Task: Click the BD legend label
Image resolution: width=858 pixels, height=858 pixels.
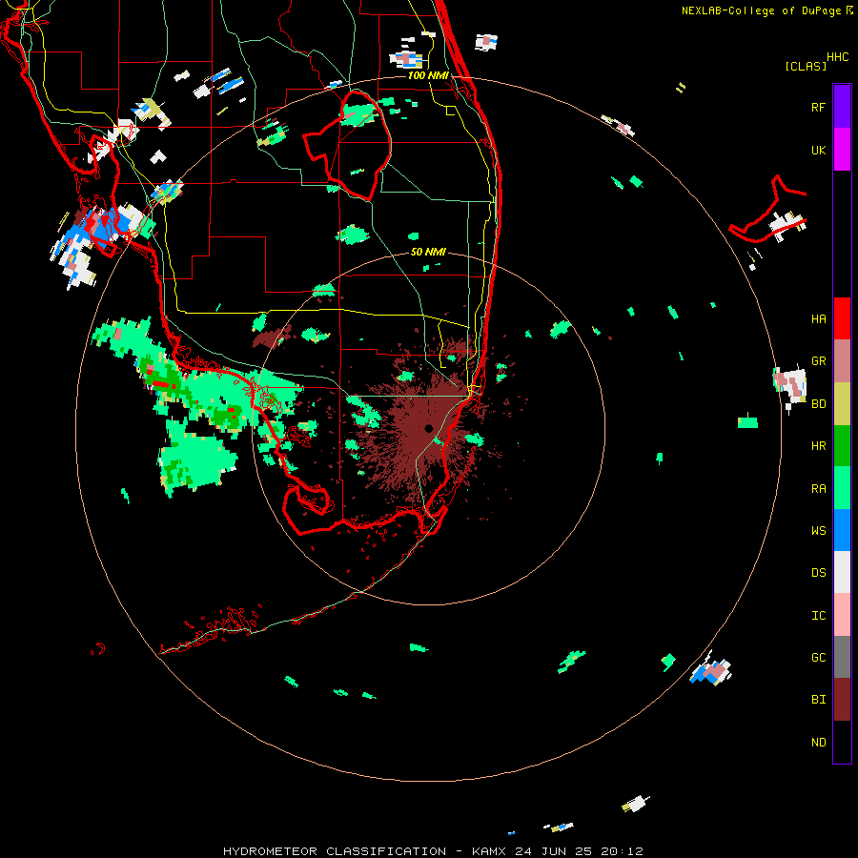Action: click(818, 404)
